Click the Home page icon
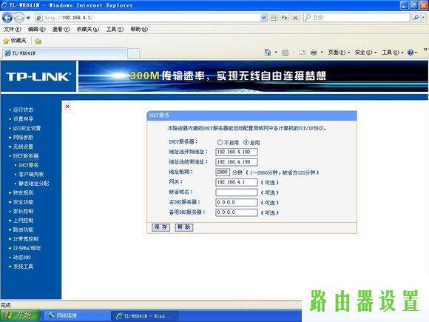This screenshot has width=429, height=322. click(267, 53)
